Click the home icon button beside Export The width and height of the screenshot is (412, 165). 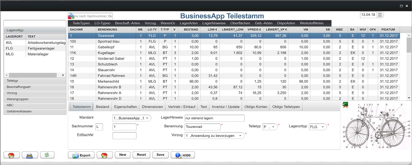pyautogui.click(x=105, y=155)
